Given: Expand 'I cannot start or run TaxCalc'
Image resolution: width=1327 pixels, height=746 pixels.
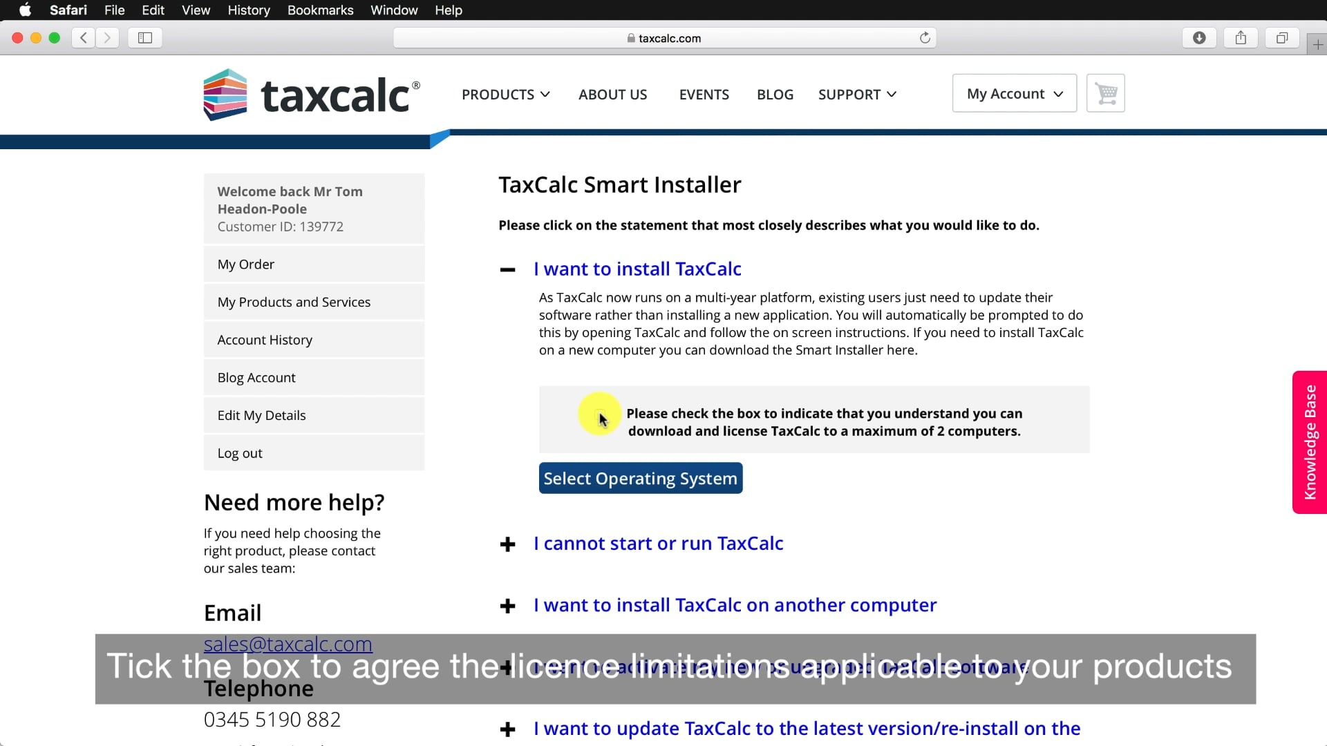Looking at the screenshot, I should 659,544.
